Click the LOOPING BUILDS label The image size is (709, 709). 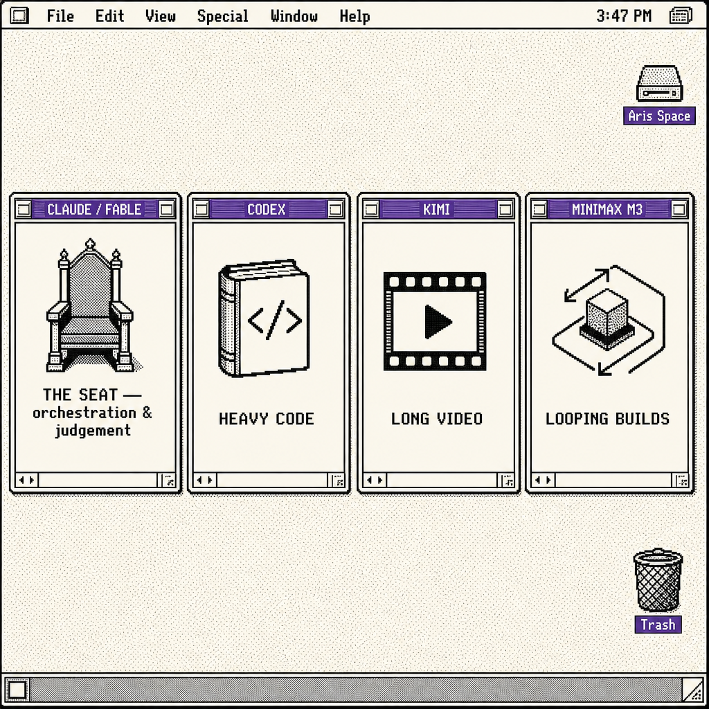(x=607, y=419)
